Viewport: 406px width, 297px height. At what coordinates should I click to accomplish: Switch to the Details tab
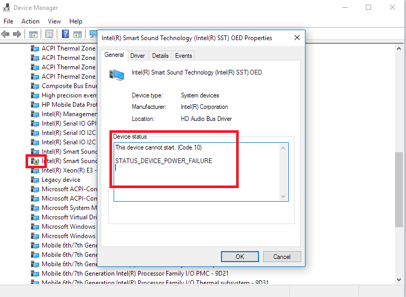[160, 56]
